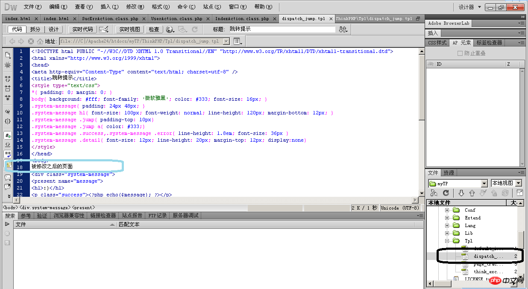This screenshot has width=528, height=289.
Task: Open the 插入(I) menu
Action: pyautogui.click(x=110, y=7)
